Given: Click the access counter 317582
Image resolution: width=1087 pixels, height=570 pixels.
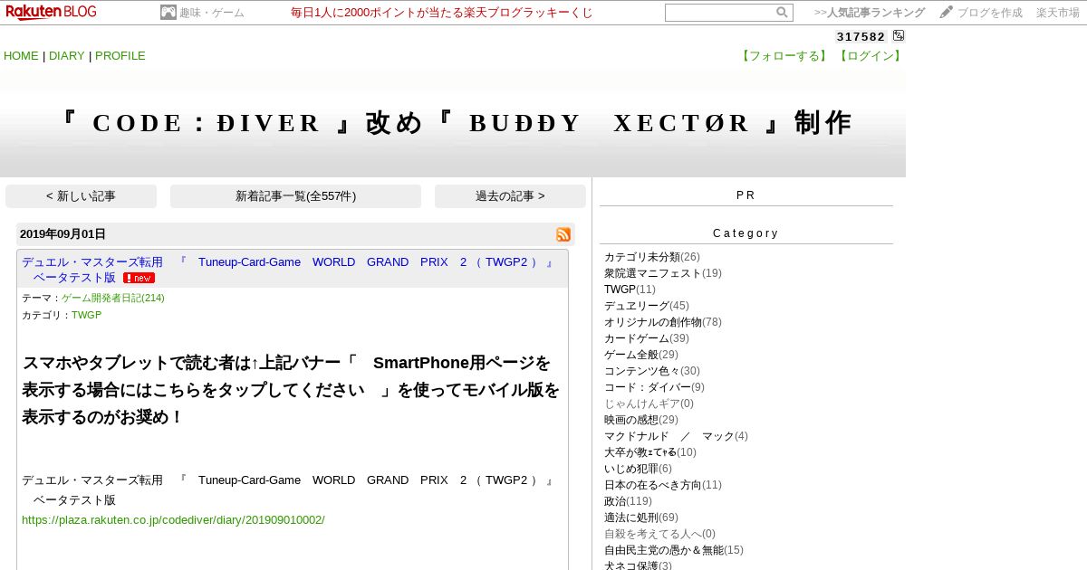Looking at the screenshot, I should pos(861,36).
